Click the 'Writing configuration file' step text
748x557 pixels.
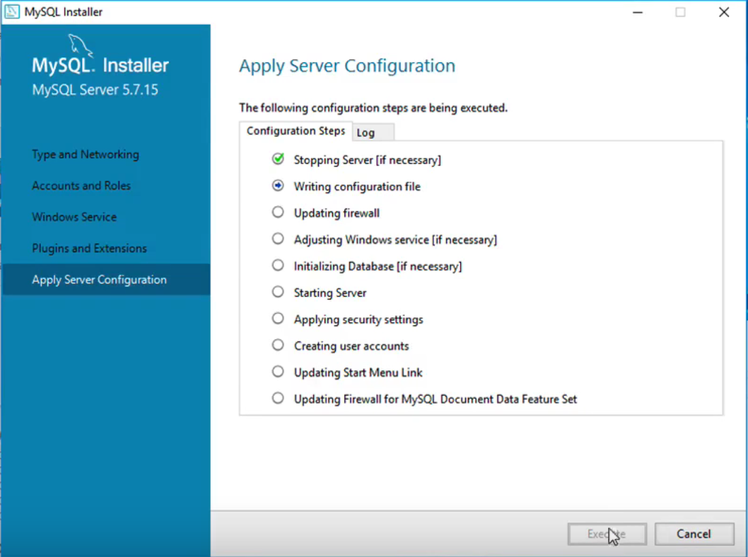click(x=357, y=187)
